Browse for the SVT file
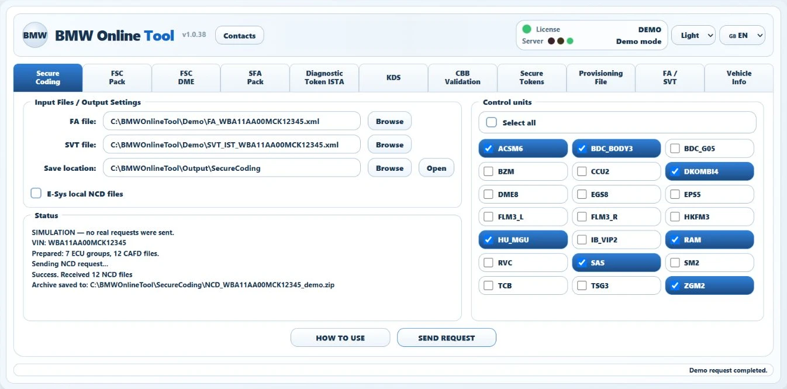The height and width of the screenshot is (389, 787). (x=389, y=144)
